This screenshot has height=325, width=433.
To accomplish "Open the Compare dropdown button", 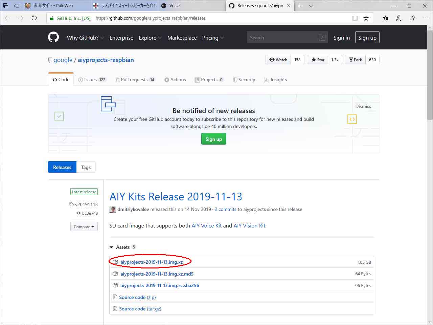I will click(84, 226).
